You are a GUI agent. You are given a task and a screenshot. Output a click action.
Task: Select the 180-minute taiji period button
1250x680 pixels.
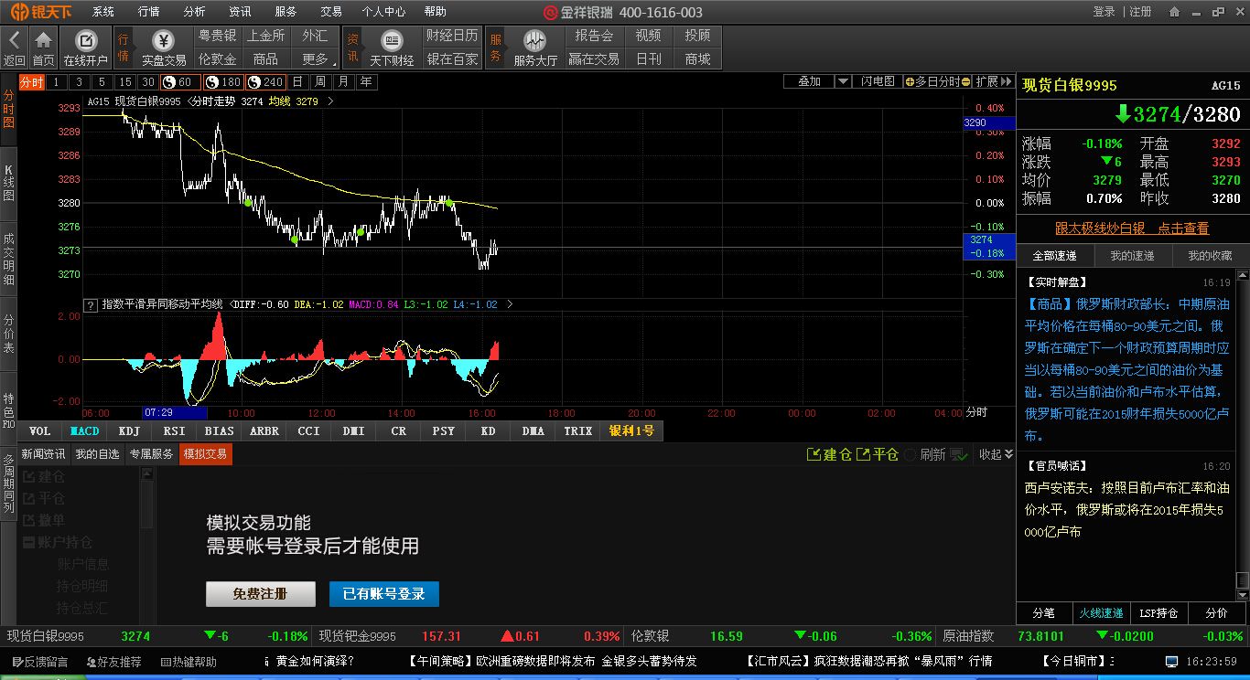pyautogui.click(x=222, y=81)
